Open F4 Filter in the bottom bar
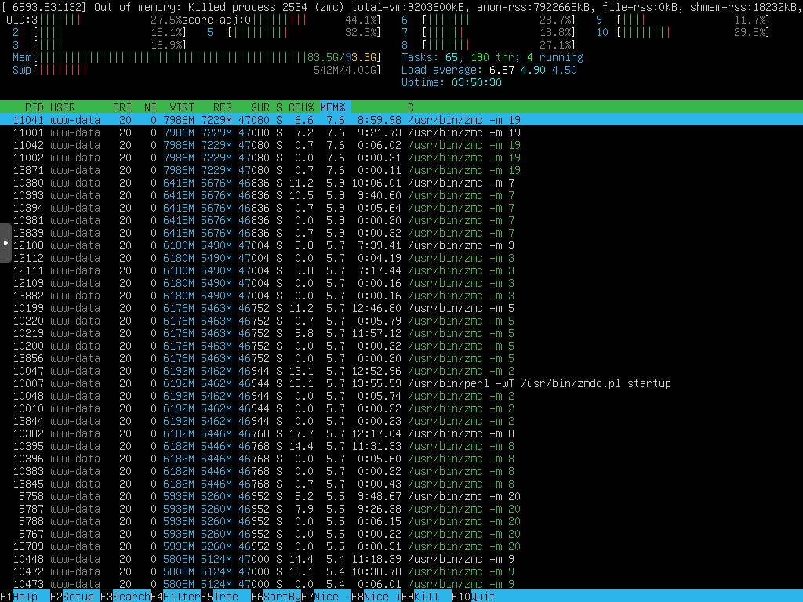This screenshot has width=803, height=602. (176, 597)
